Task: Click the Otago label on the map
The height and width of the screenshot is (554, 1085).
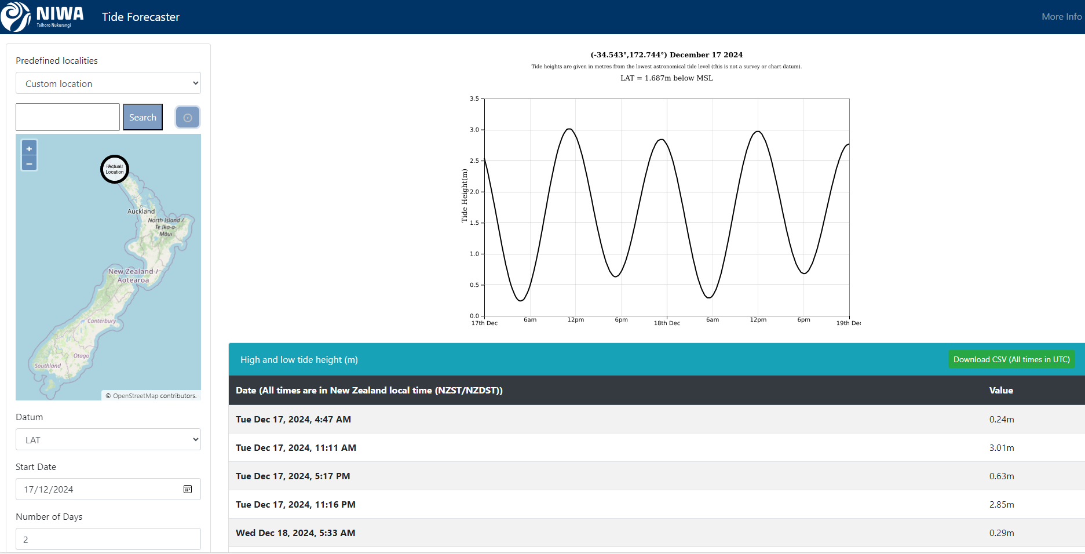Action: pyautogui.click(x=81, y=356)
